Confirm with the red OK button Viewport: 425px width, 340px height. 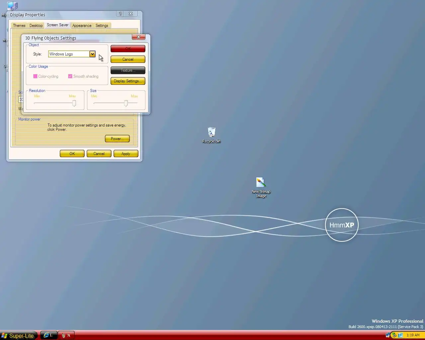tap(128, 48)
